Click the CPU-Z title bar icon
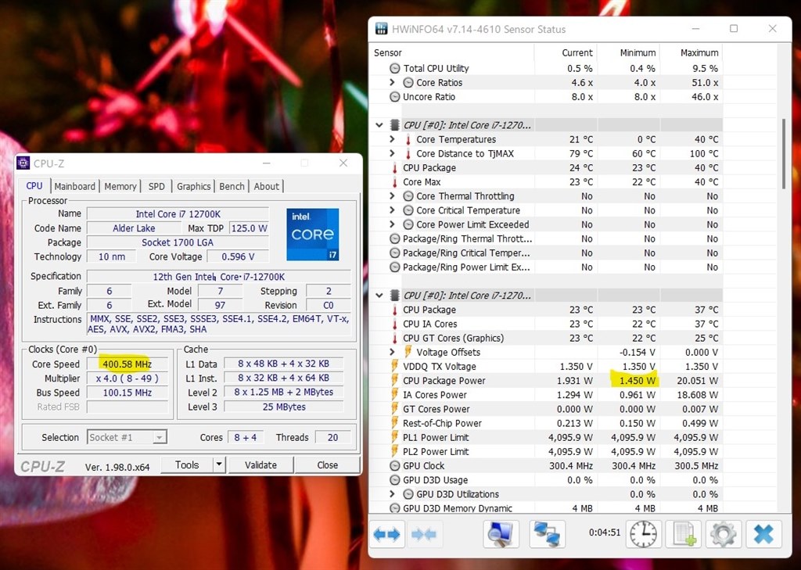 (23, 163)
